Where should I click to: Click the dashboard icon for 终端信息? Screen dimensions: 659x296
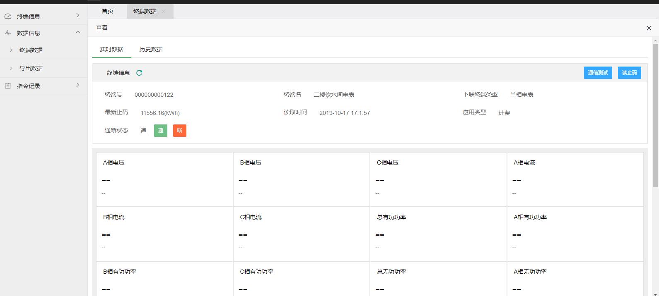pyautogui.click(x=8, y=17)
